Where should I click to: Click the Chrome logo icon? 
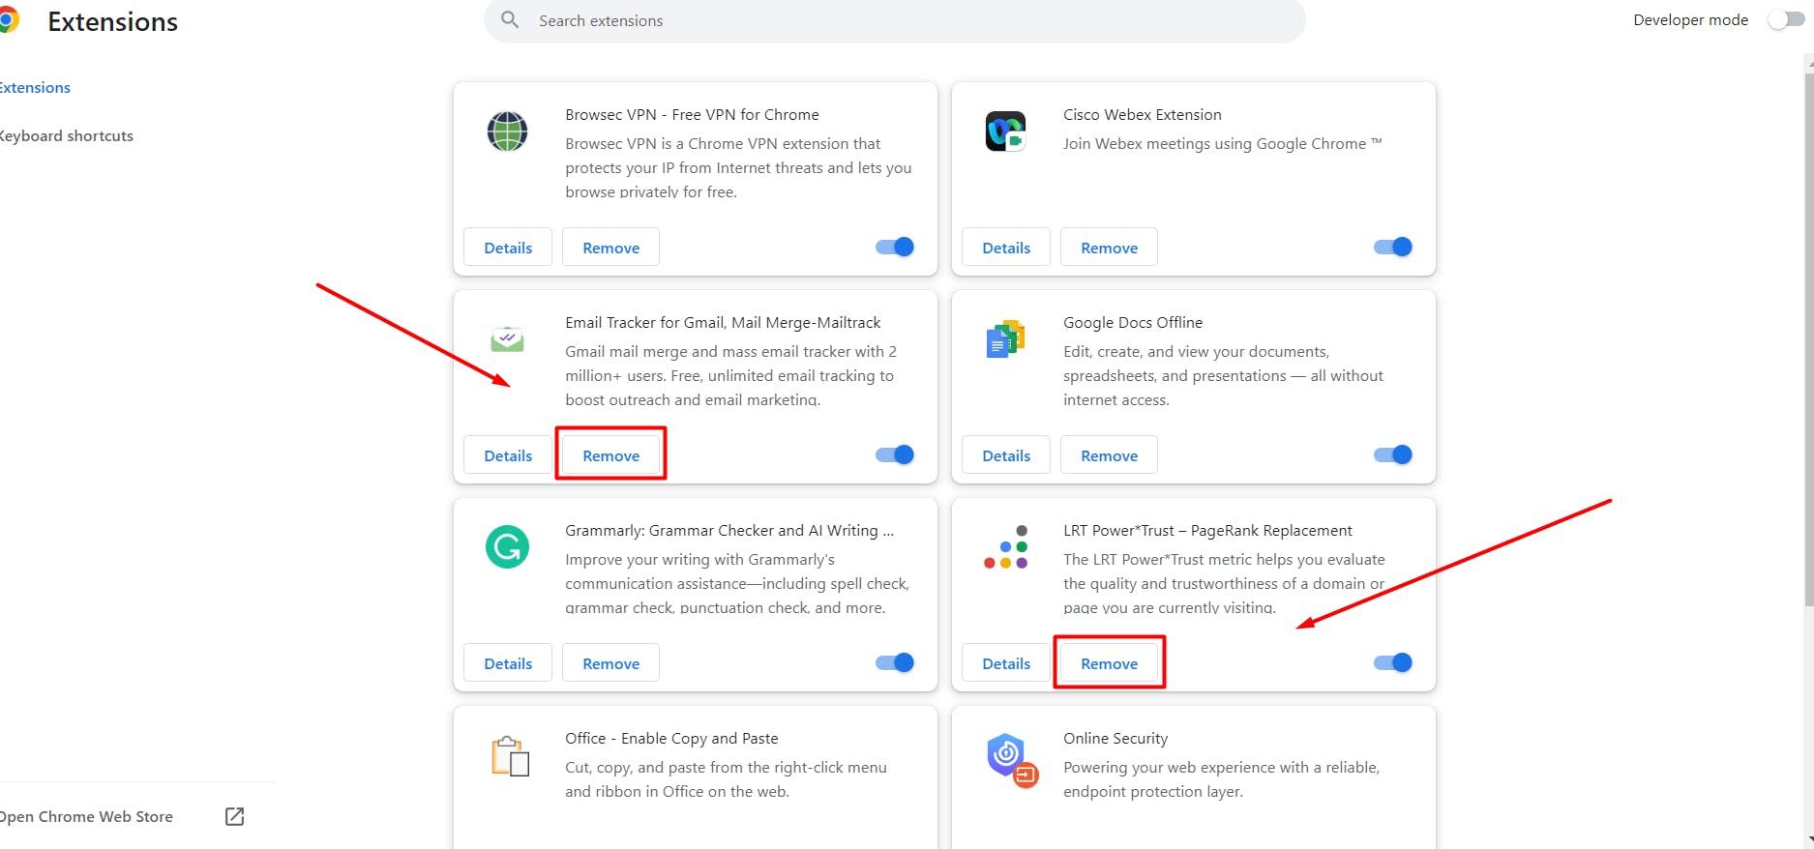click(8, 20)
